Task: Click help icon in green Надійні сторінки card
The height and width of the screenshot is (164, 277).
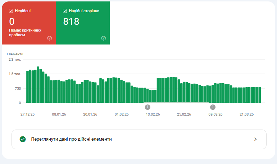Action: point(104,38)
